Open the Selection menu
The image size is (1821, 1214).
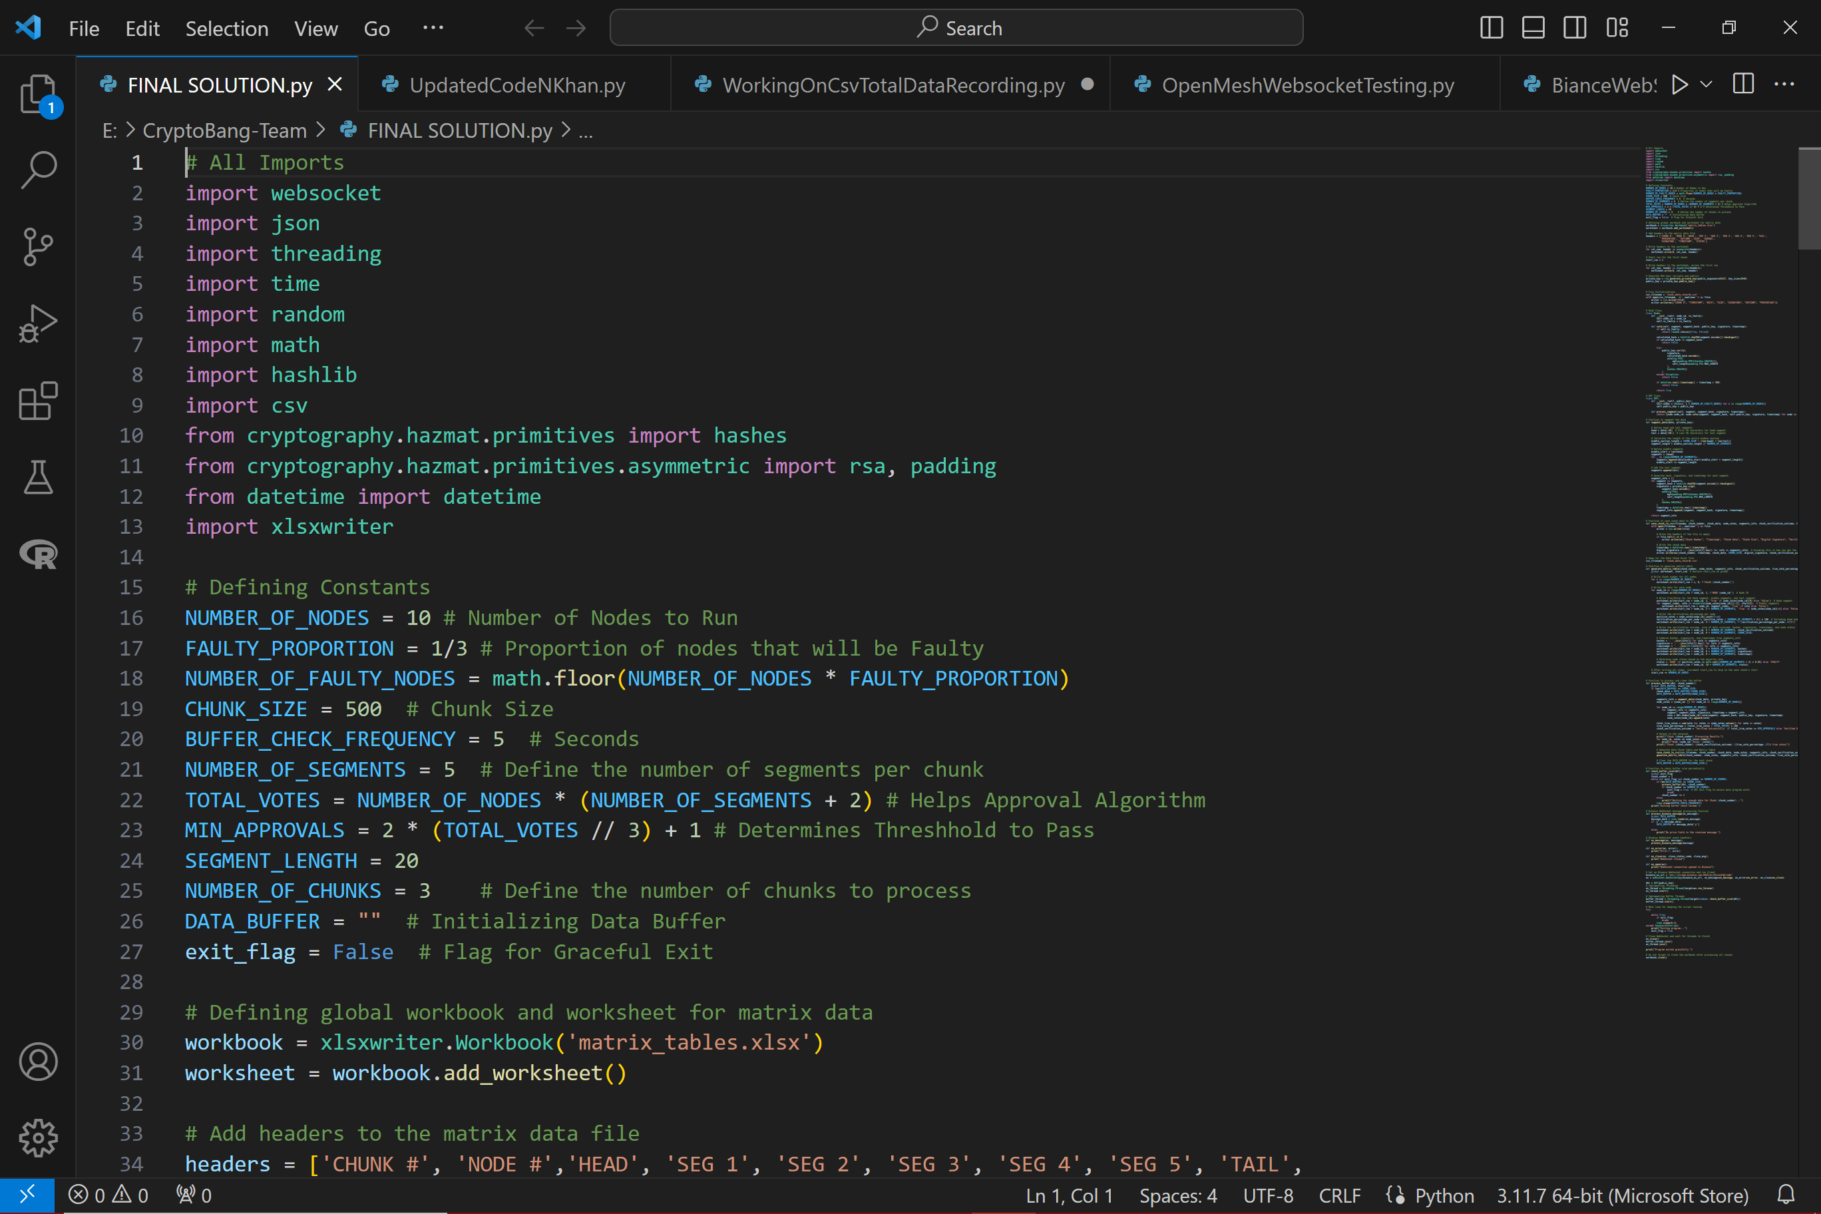[x=226, y=29]
